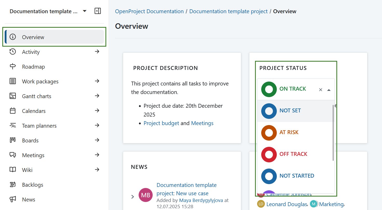Click the Team planners icon
Viewport: 382px width, 210px height.
point(12,125)
